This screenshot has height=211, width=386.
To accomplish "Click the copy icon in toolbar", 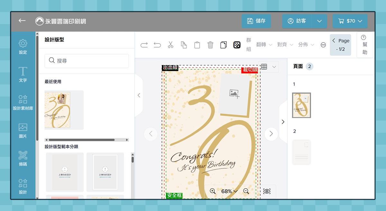I will pos(184,45).
